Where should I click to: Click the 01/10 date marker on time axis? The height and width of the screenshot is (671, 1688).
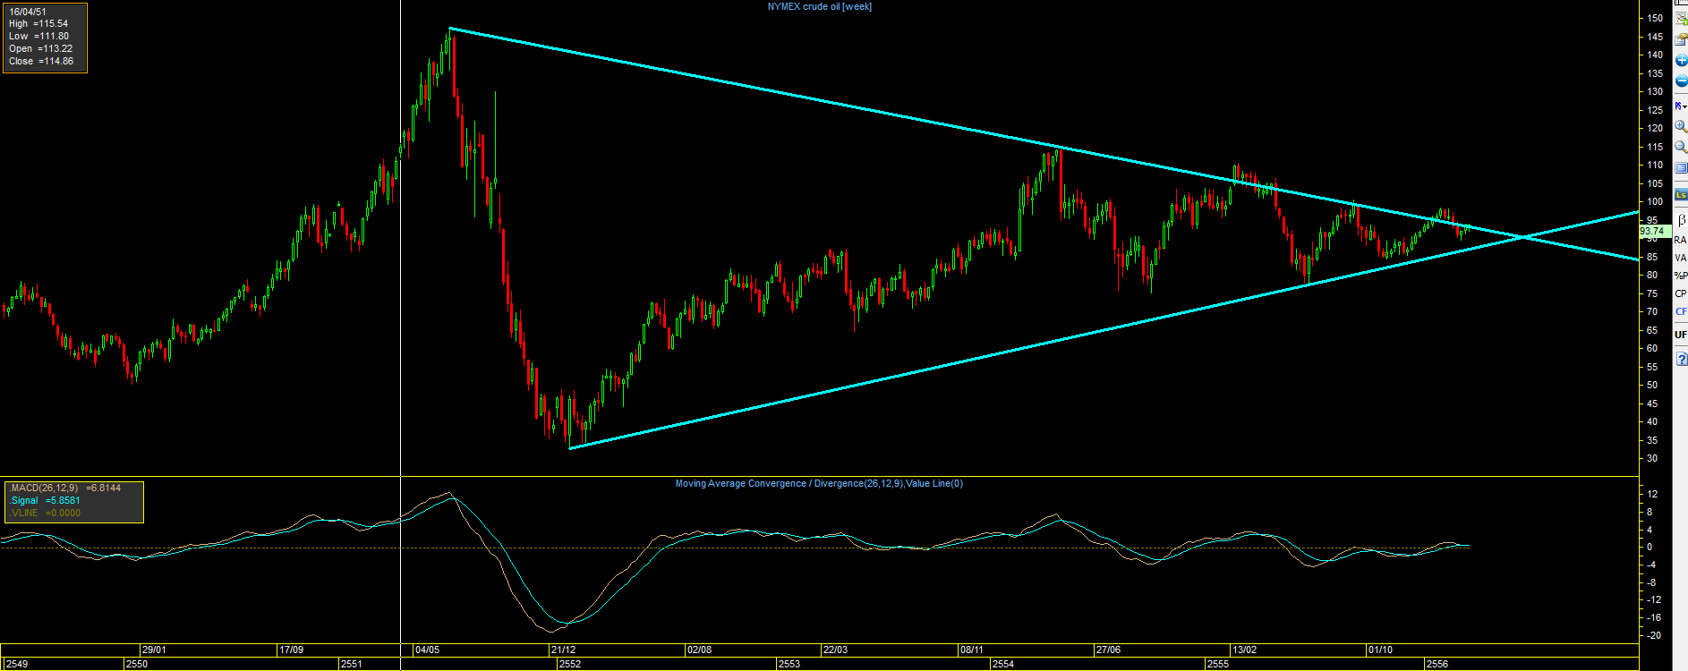(x=1380, y=650)
